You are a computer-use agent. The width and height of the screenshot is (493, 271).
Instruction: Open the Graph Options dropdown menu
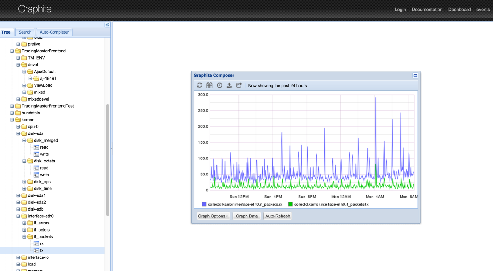pos(213,216)
